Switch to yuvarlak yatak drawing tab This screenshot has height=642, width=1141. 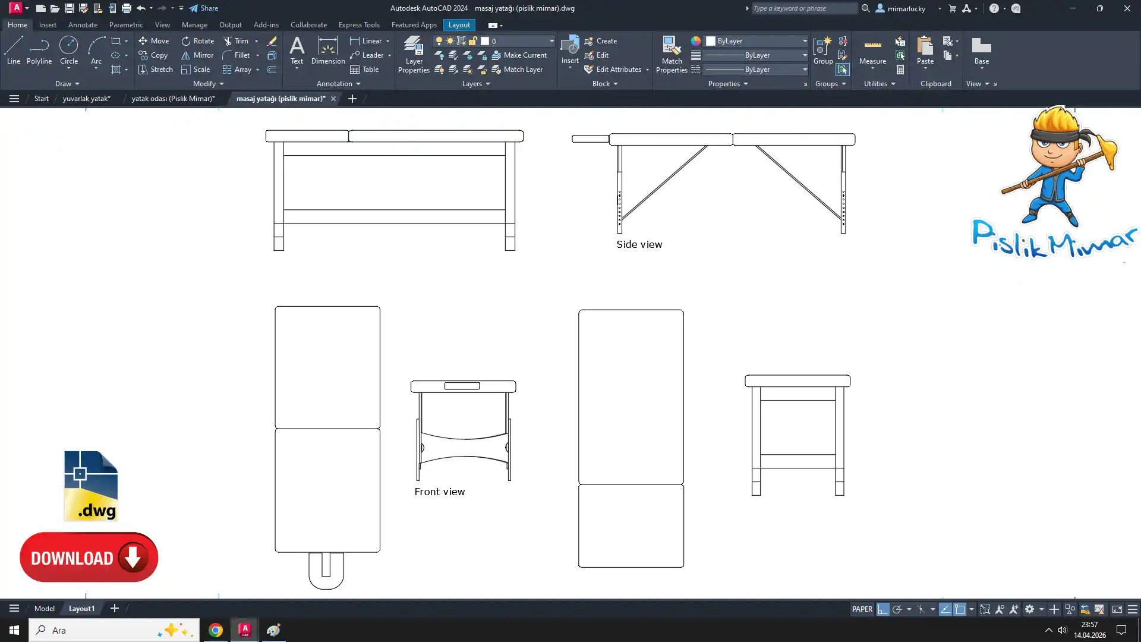tap(87, 99)
